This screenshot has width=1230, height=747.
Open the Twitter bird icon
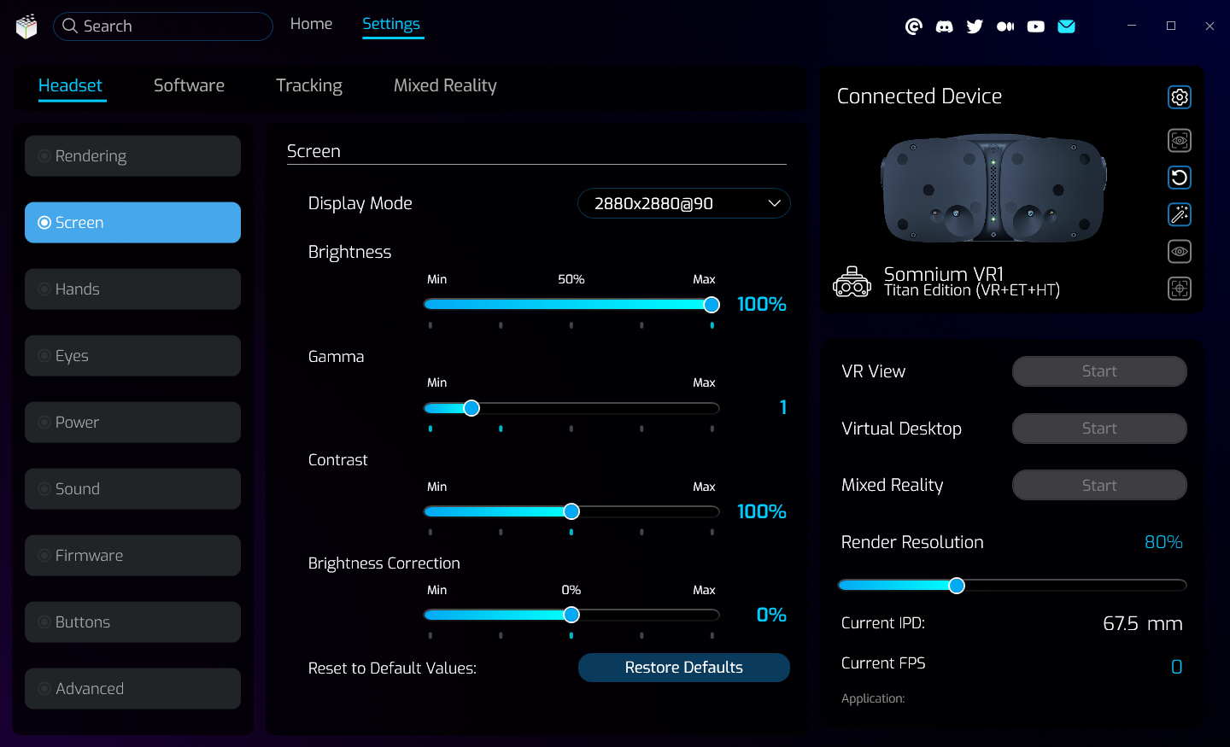[x=975, y=26]
